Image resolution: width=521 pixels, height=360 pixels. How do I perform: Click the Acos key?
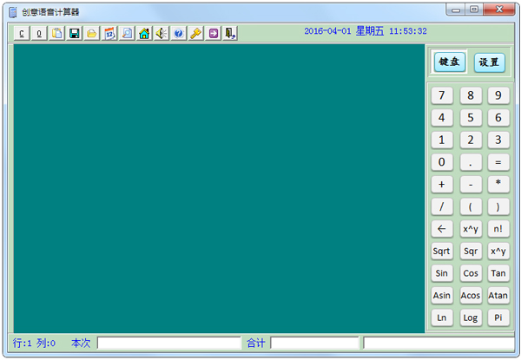coord(471,296)
